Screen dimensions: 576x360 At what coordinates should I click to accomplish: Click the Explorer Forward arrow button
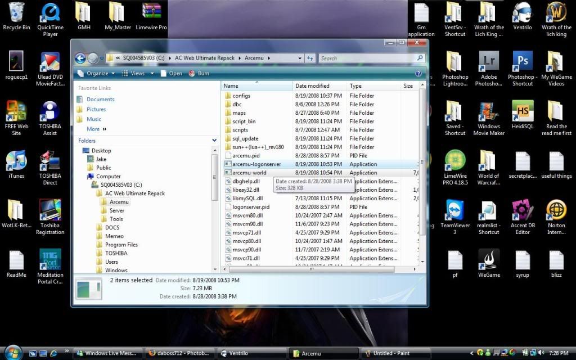click(93, 58)
